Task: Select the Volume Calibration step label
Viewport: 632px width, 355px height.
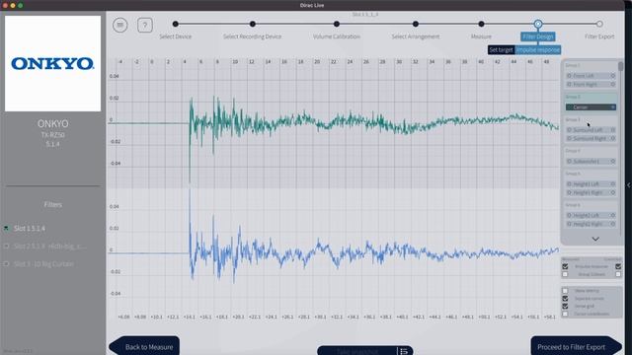Action: [x=337, y=36]
